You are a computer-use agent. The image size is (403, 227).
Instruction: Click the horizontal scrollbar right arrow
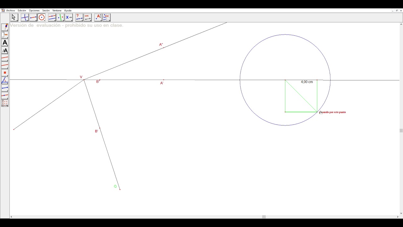coord(397,217)
